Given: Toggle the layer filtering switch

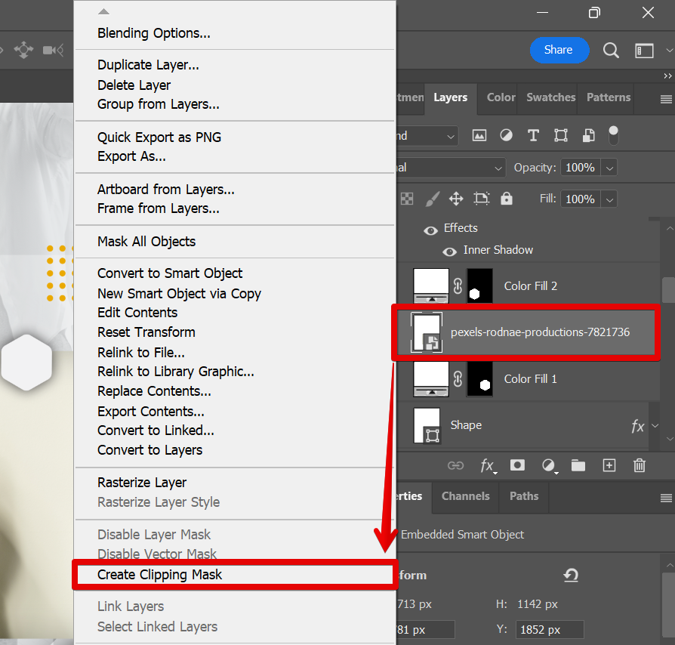Looking at the screenshot, I should [613, 136].
